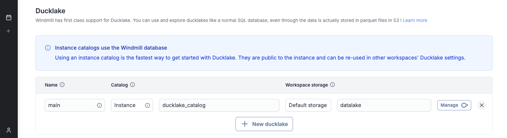Screen dimensions: 507x138
Task: Add a ducklake with New ducklake button
Action: pyautogui.click(x=264, y=124)
